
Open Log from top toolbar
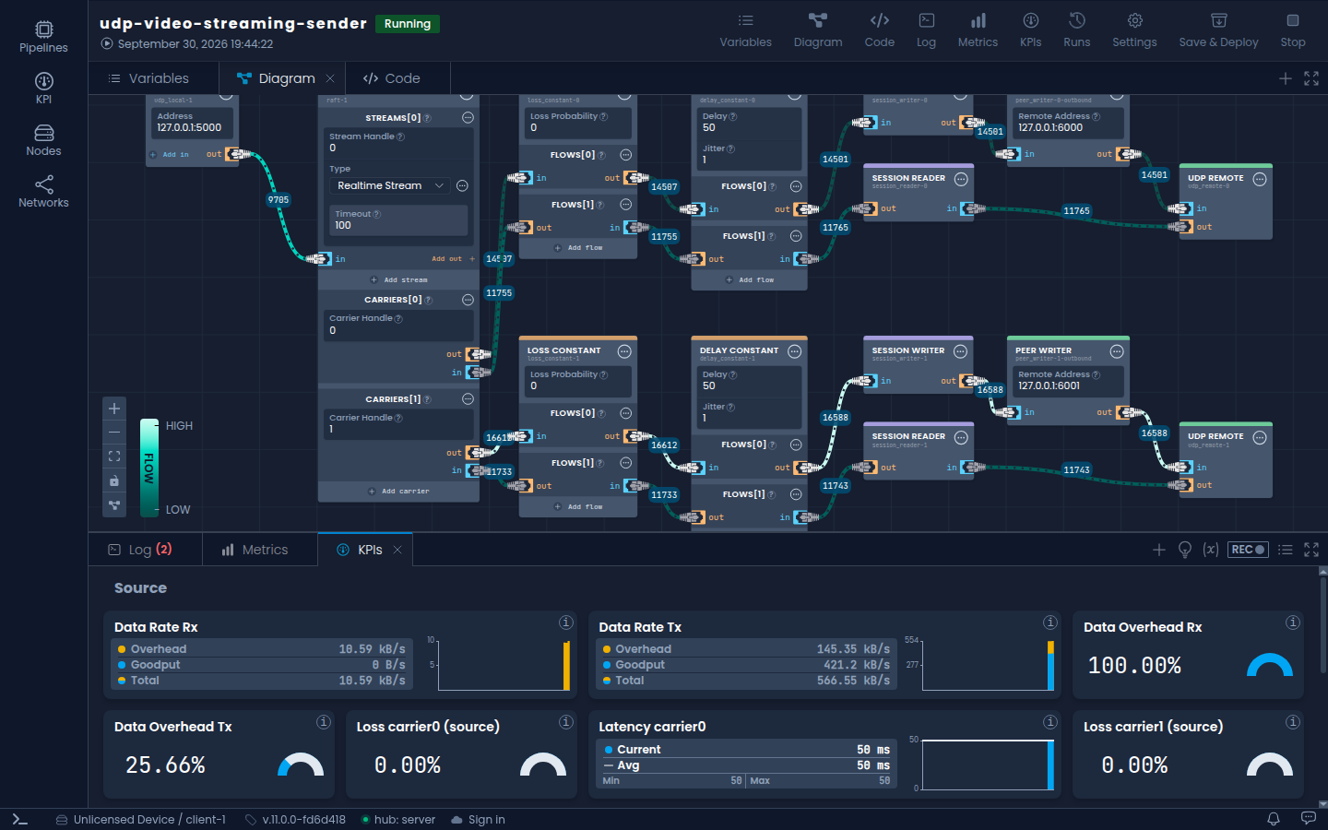926,30
